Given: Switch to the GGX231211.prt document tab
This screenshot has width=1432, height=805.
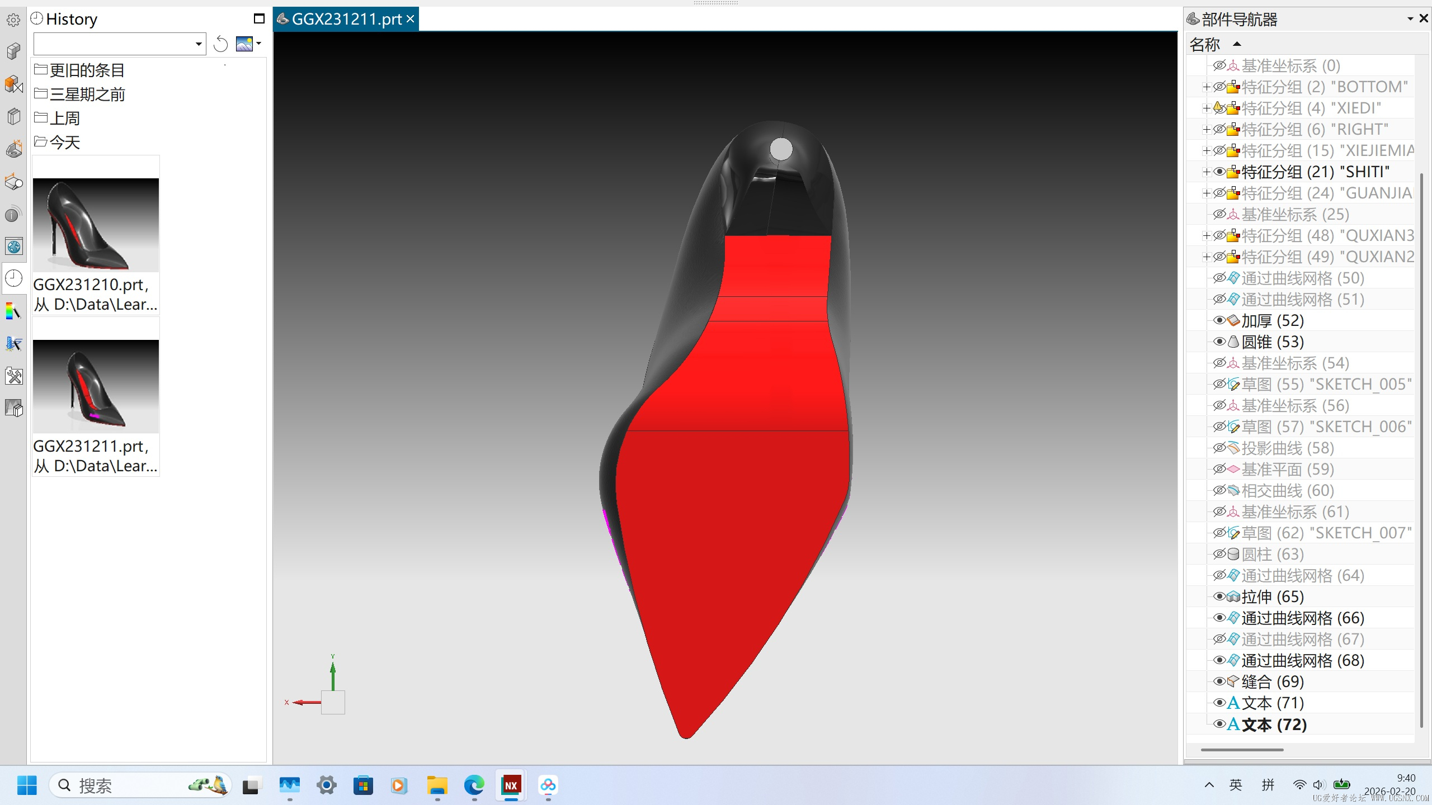Looking at the screenshot, I should [x=346, y=19].
